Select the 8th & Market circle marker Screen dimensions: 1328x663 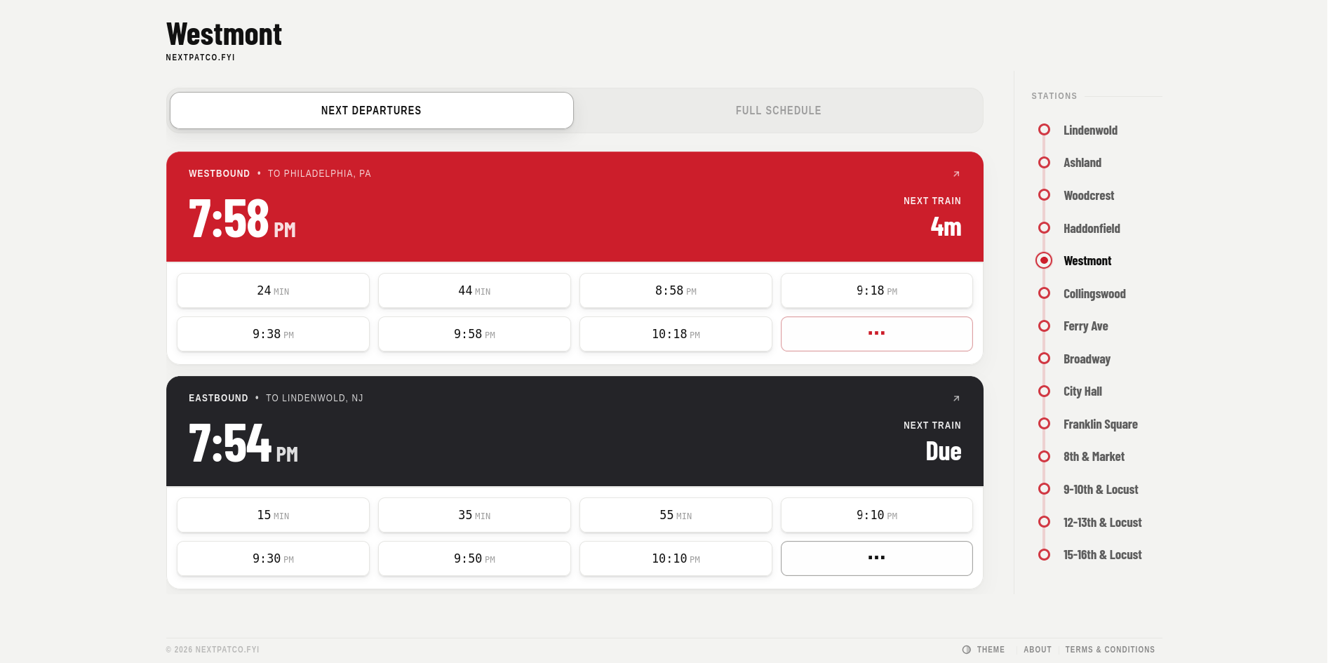(1044, 457)
